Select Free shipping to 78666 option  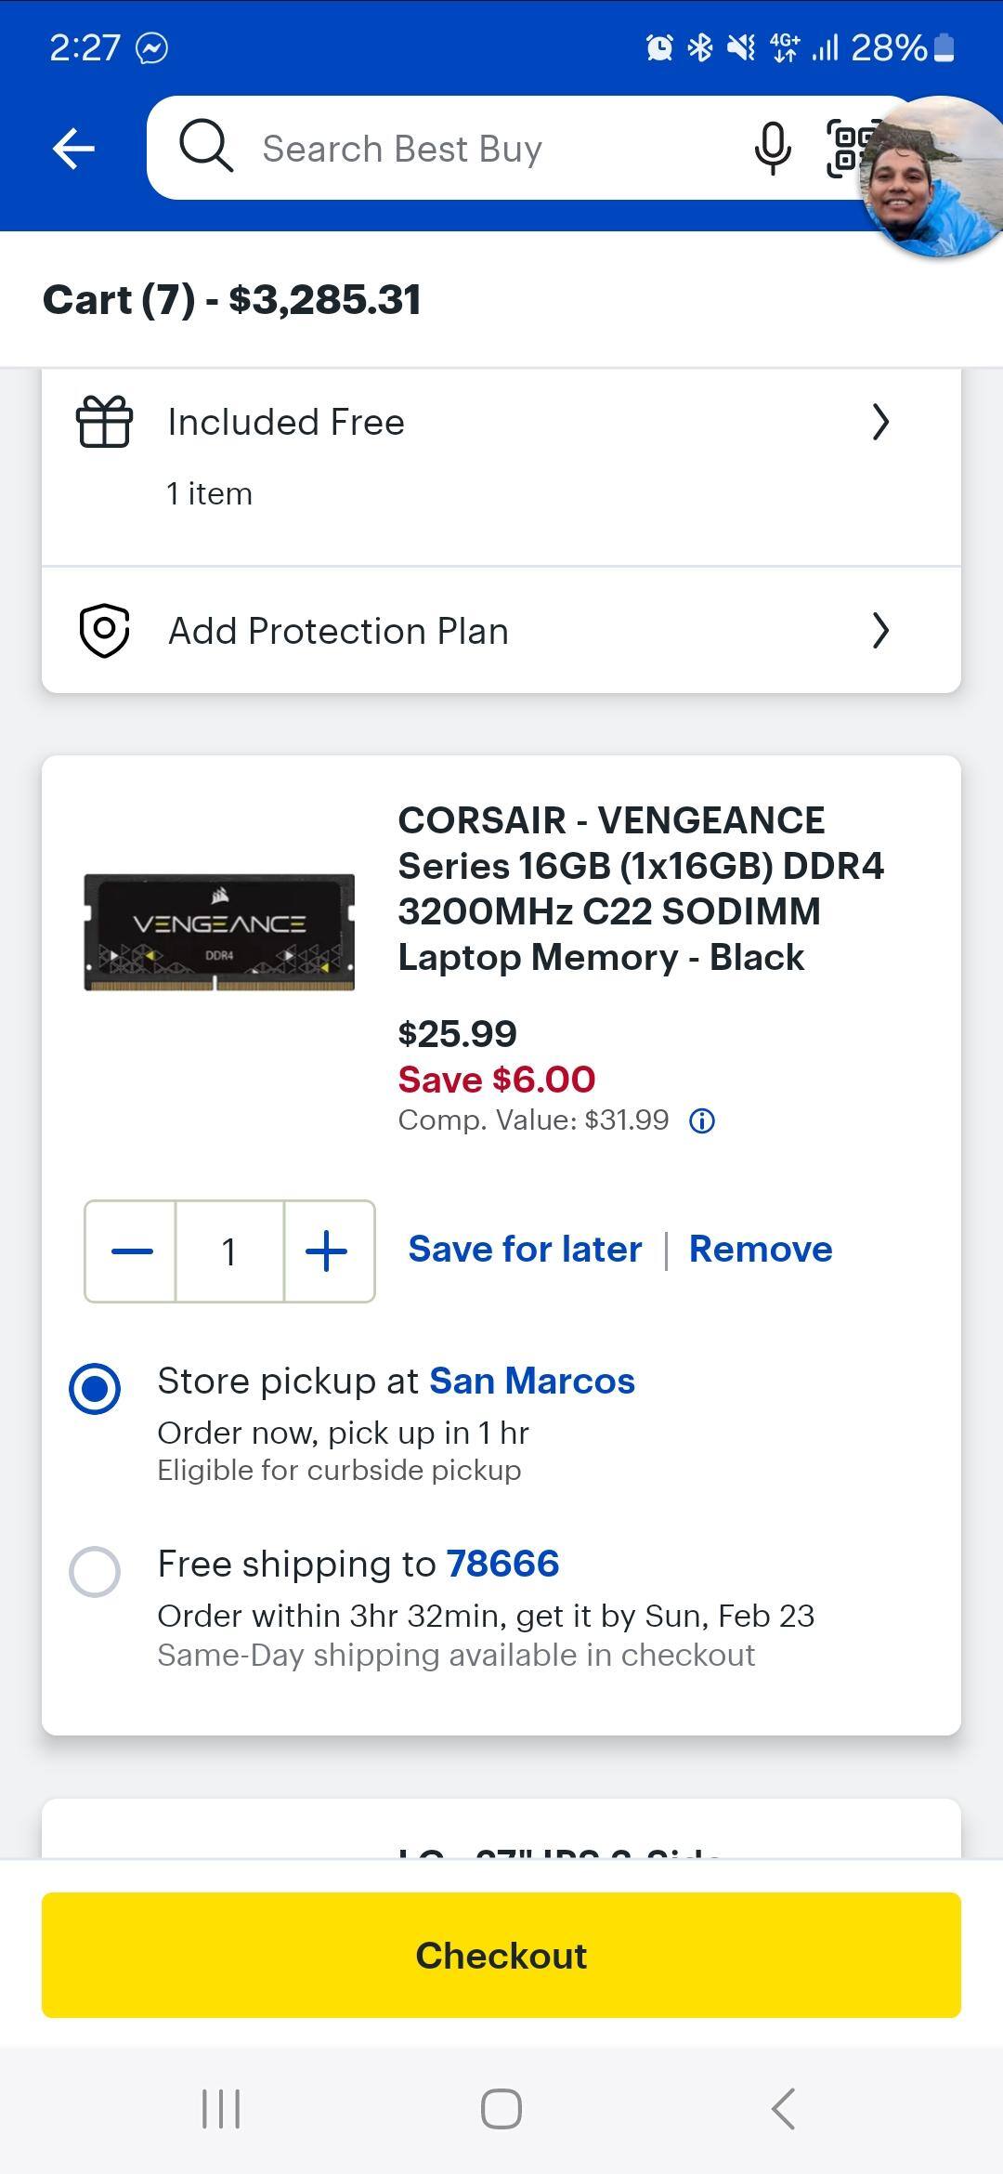tap(95, 1572)
